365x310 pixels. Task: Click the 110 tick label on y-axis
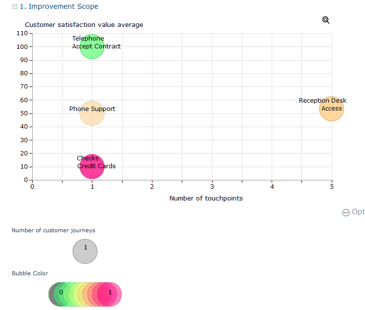pyautogui.click(x=21, y=33)
